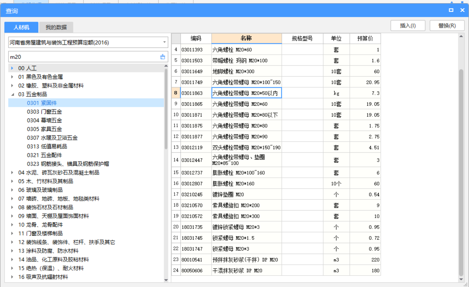Switch to the 人材机 tab
Screen dimensions: 469x287
[21, 27]
